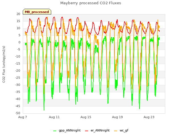This screenshot has height=136, width=182.
Task: Click the MB_processed label badge
Action: (x=37, y=12)
